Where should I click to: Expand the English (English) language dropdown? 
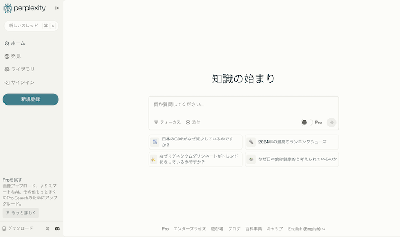[306, 228]
